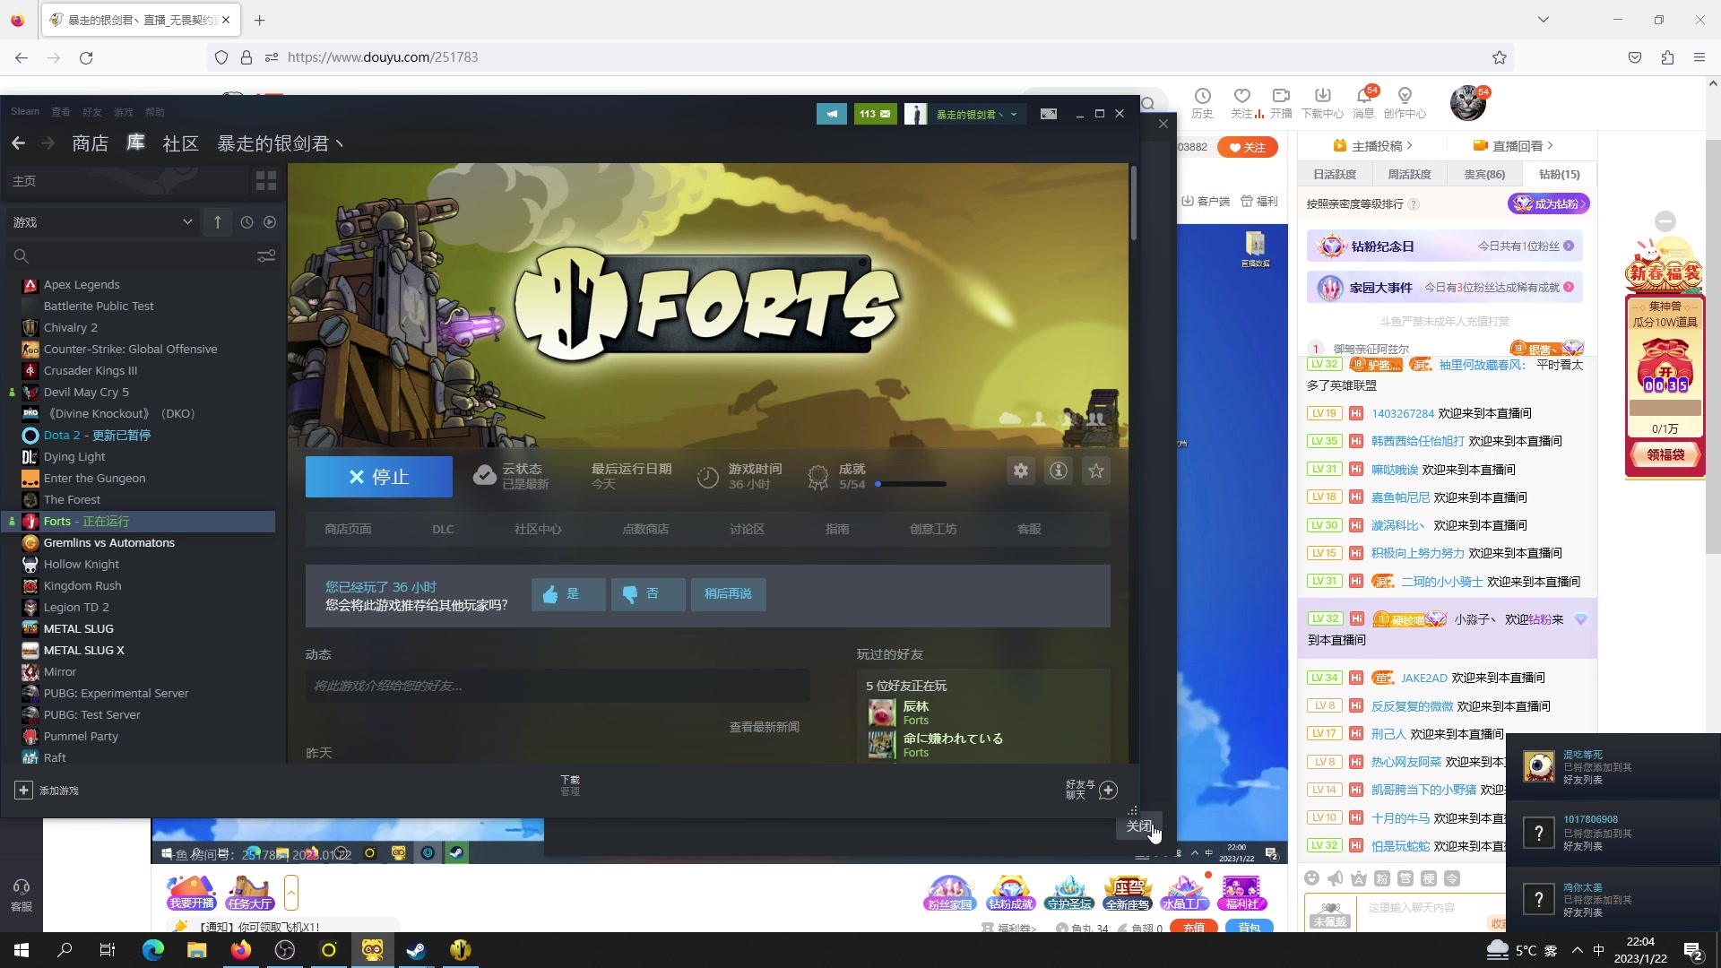
Task: Expand the 游戏 category dropdown
Action: click(x=187, y=222)
